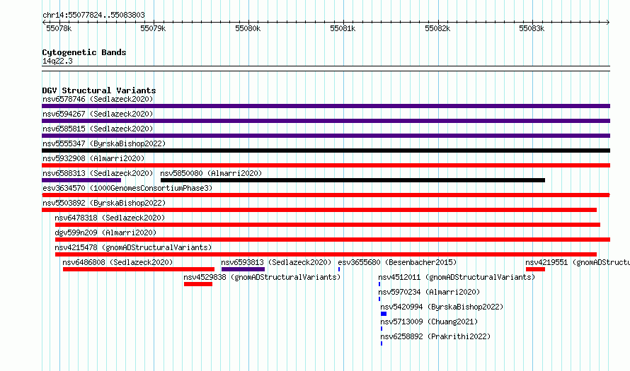Open nsv5713009 (Chuang2021) label
The width and height of the screenshot is (630, 371).
point(429,322)
